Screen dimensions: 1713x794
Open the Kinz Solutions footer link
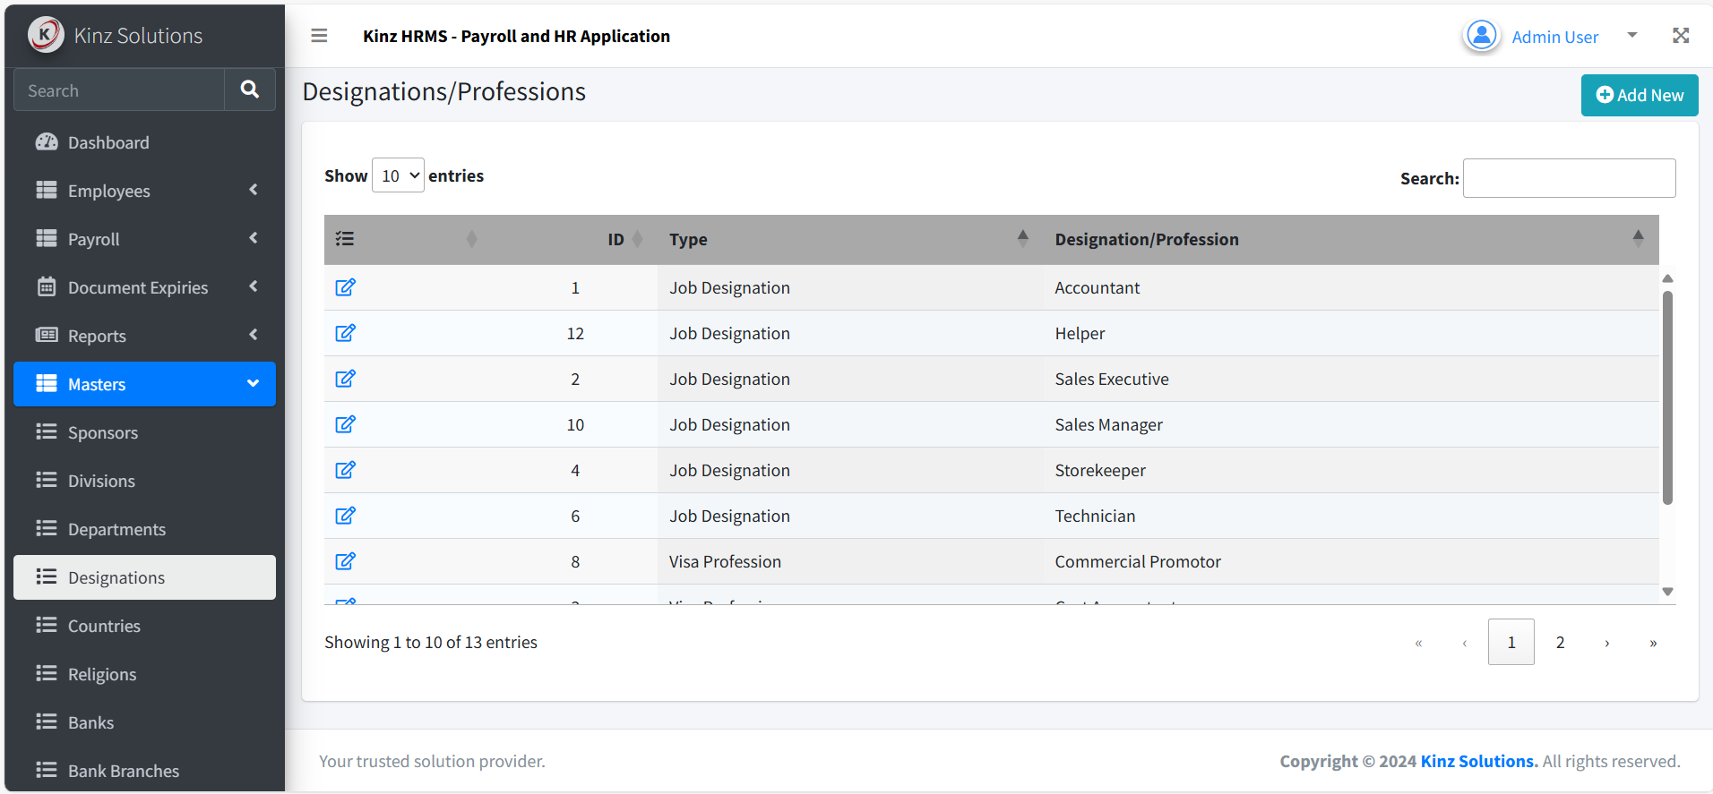[x=1479, y=761]
